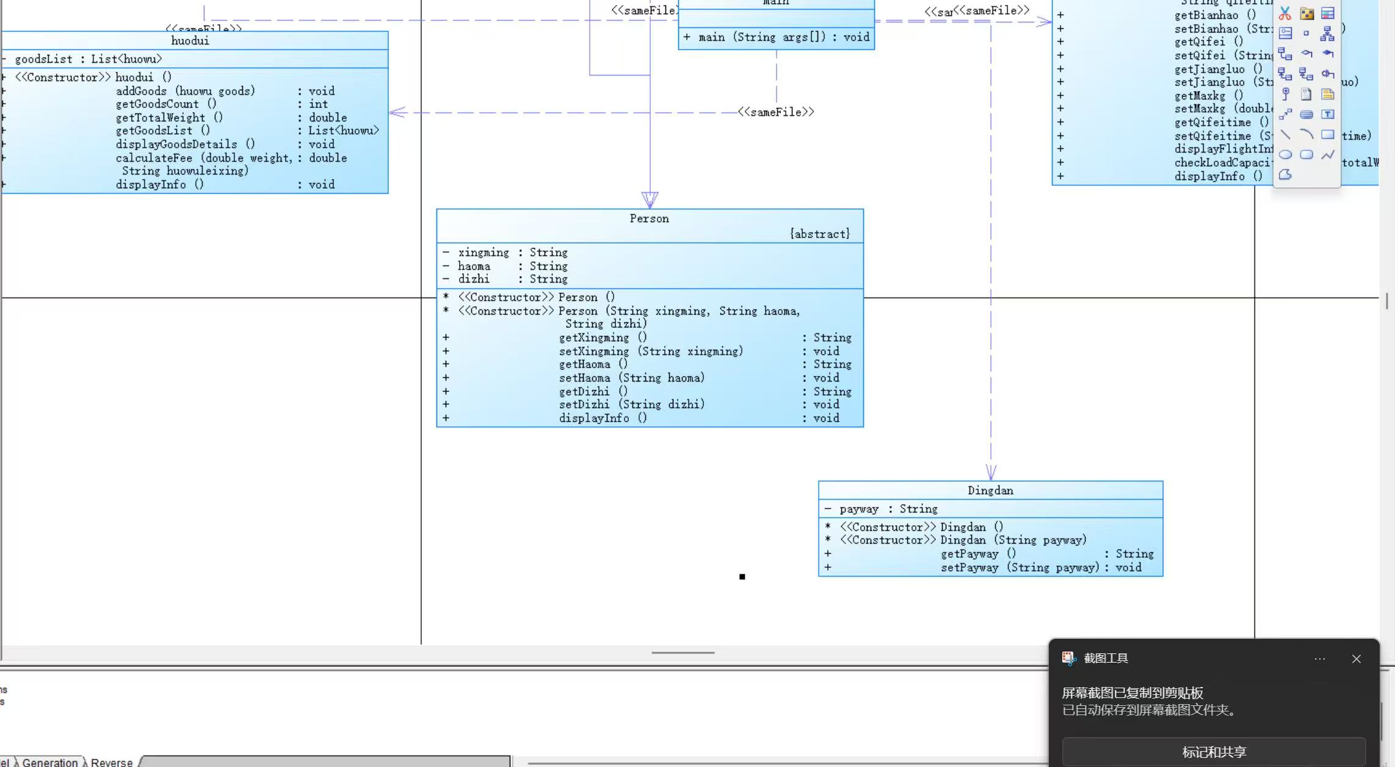Image resolution: width=1395 pixels, height=767 pixels.
Task: Open snipping tool notification options menu
Action: [x=1319, y=659]
